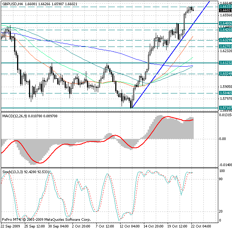Click the teal 1.64806 level label
This screenshot has width=232, height=229.
coord(225,23)
